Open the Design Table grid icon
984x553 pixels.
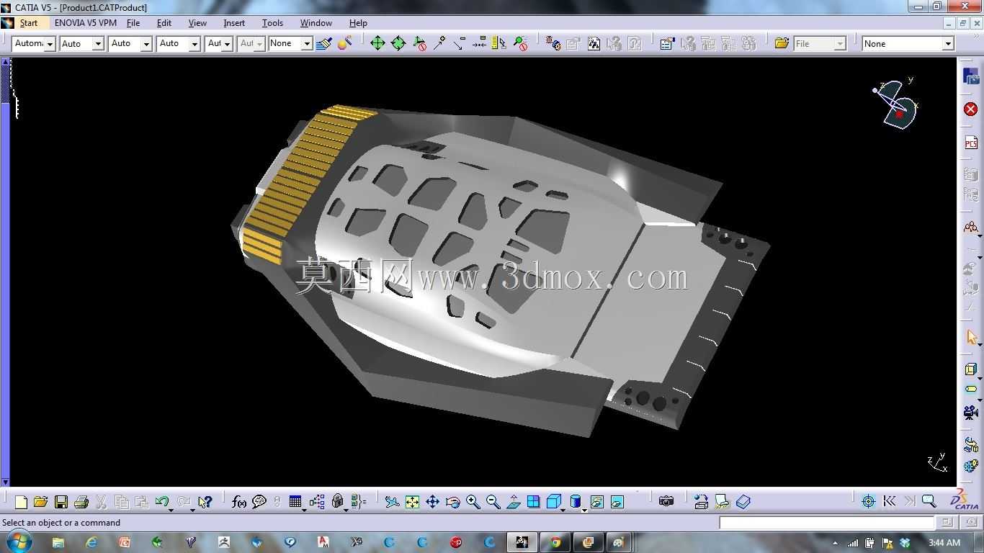tap(295, 502)
